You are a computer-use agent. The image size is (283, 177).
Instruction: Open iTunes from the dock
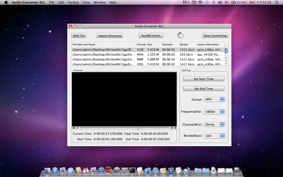pyautogui.click(x=102, y=170)
